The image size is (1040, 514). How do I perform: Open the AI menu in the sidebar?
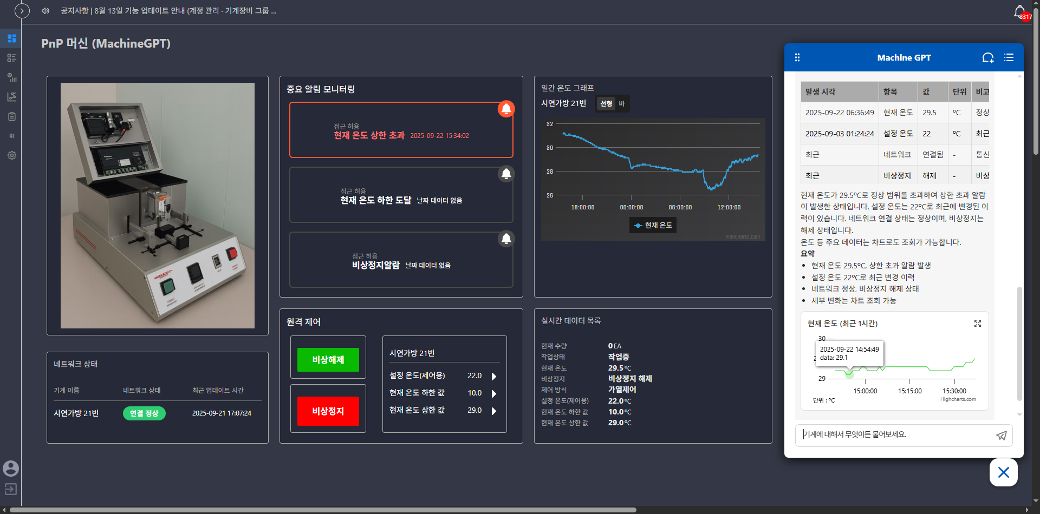click(11, 136)
